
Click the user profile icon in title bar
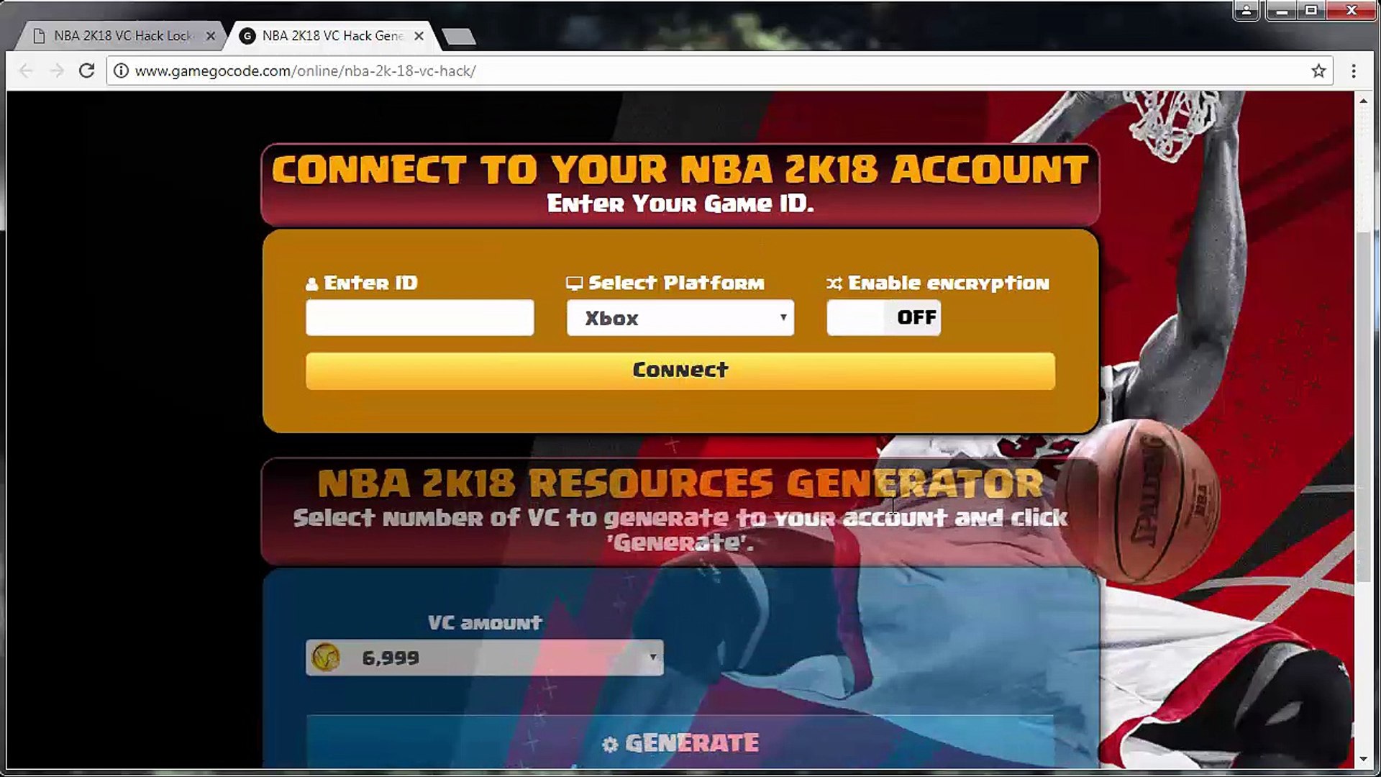click(1245, 11)
